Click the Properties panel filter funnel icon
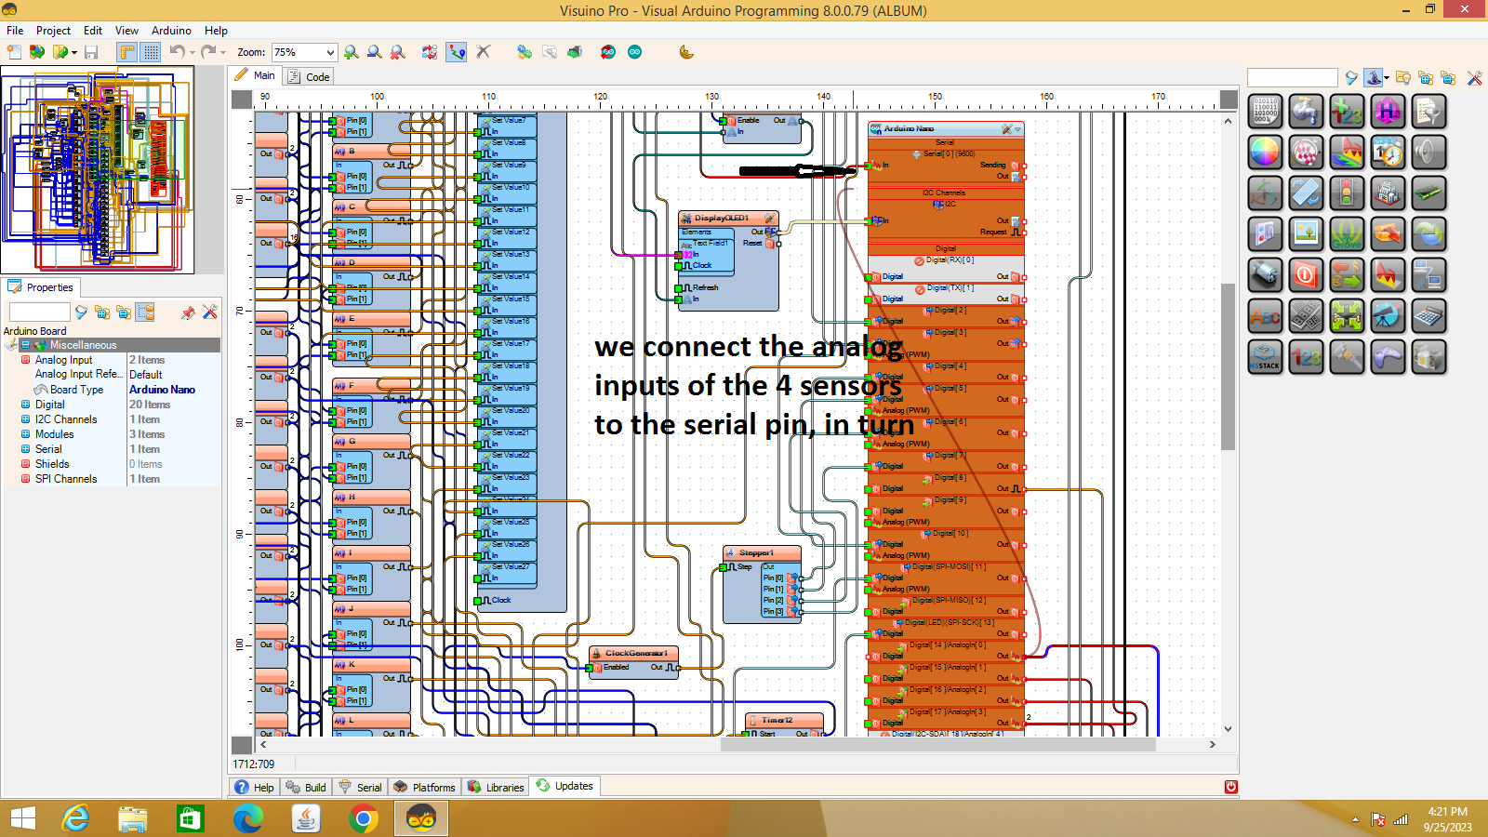 tap(81, 312)
